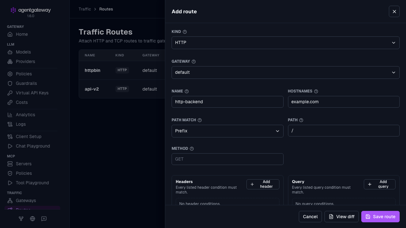Open Virtual API Keys key icon
Screen dimensions: 406x228
10,93
